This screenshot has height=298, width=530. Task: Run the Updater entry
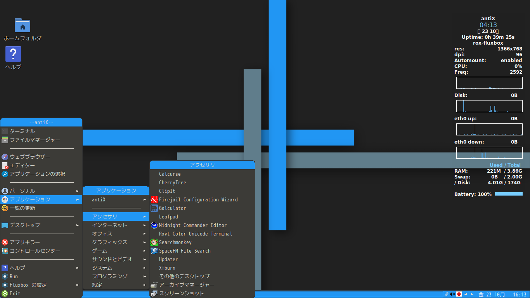[x=202, y=259]
